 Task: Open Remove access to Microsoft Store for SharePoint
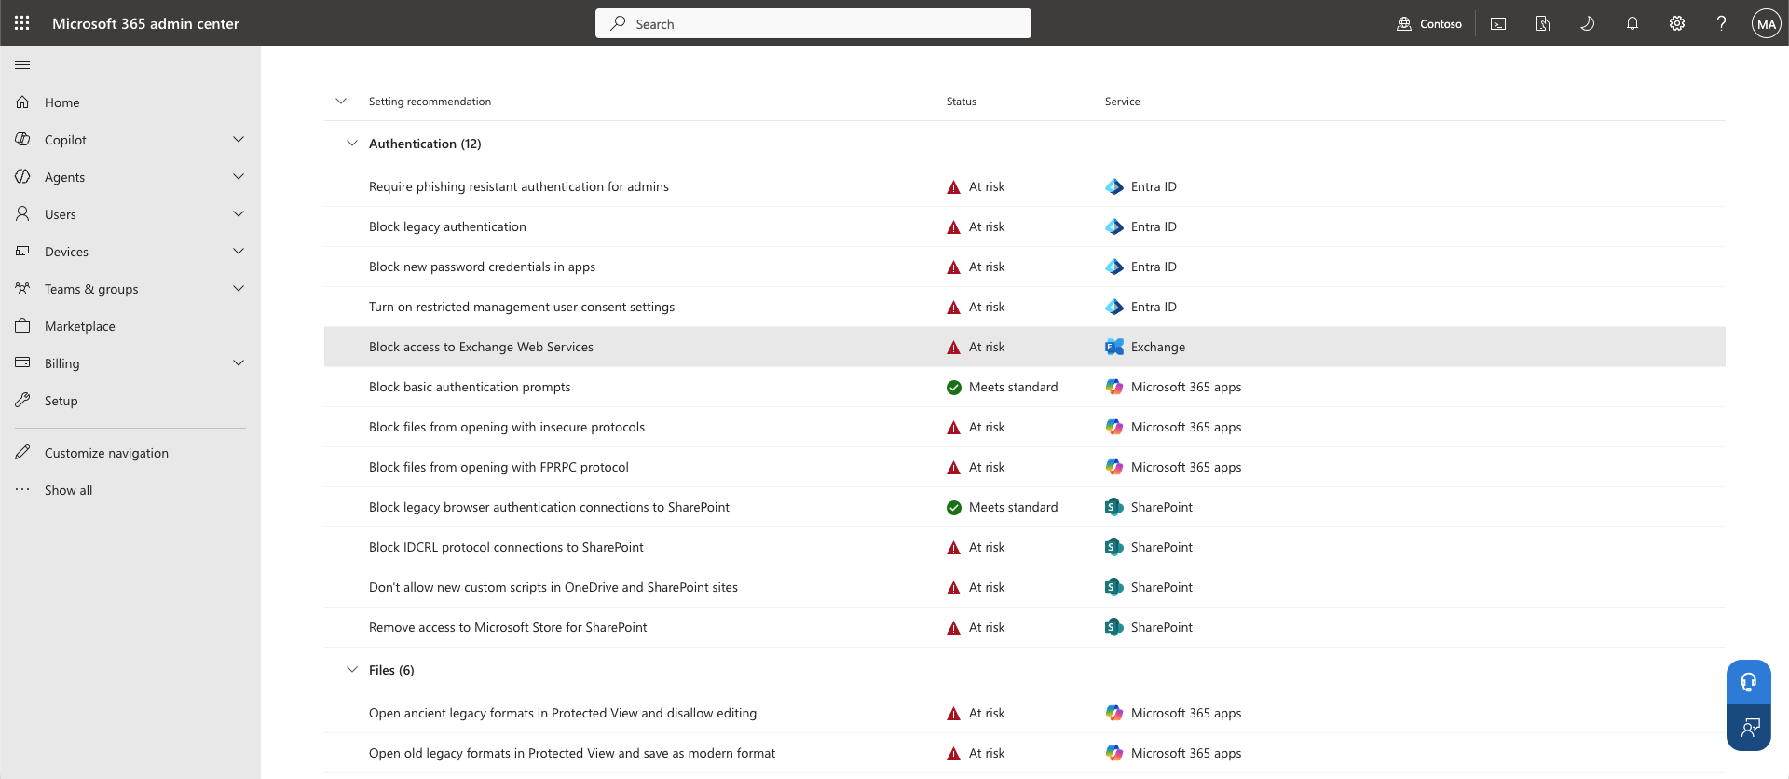pos(508,627)
